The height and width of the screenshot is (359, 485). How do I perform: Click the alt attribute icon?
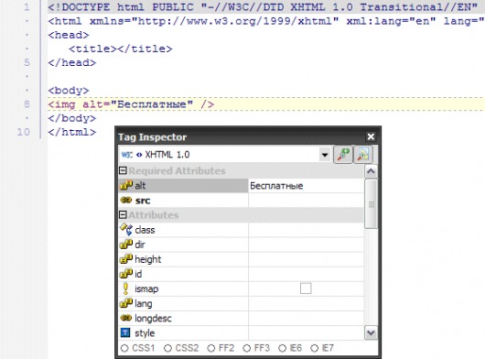(x=126, y=185)
